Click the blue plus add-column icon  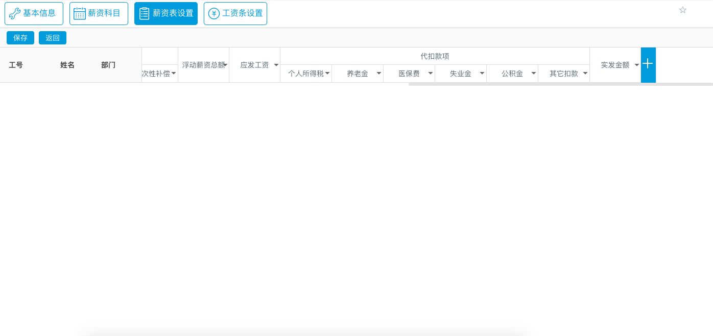click(648, 64)
